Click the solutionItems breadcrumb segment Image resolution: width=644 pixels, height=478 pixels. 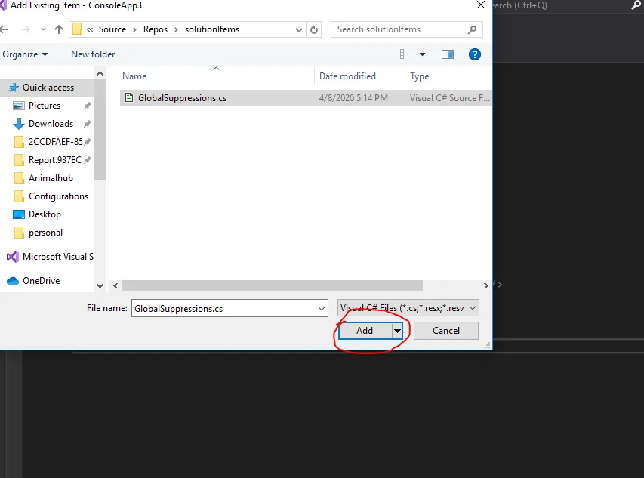pos(212,29)
